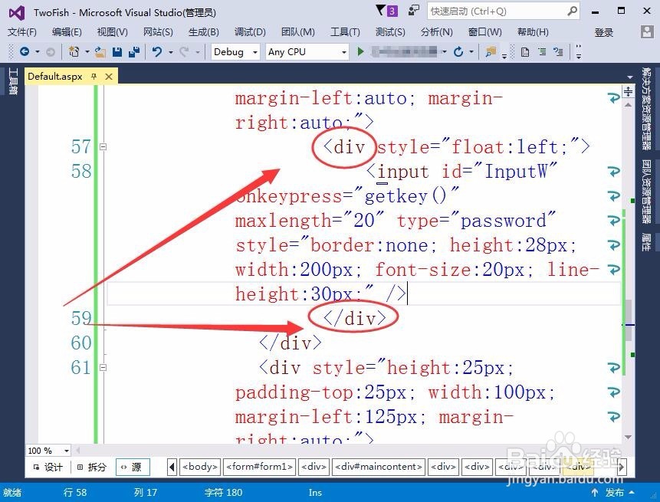Viewport: 660px width, 502px height.
Task: Click the scrollbar up arrow
Action: click(x=628, y=104)
